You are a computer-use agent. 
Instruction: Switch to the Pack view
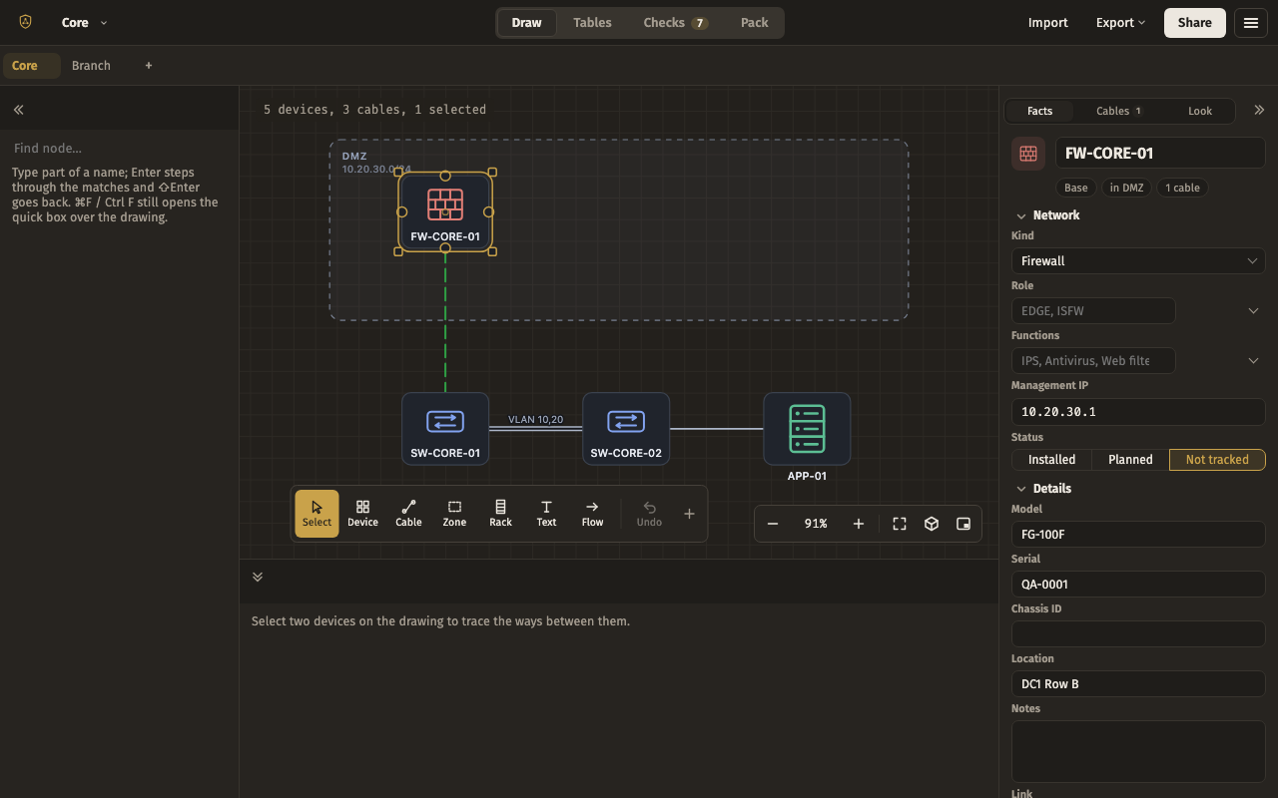(755, 23)
